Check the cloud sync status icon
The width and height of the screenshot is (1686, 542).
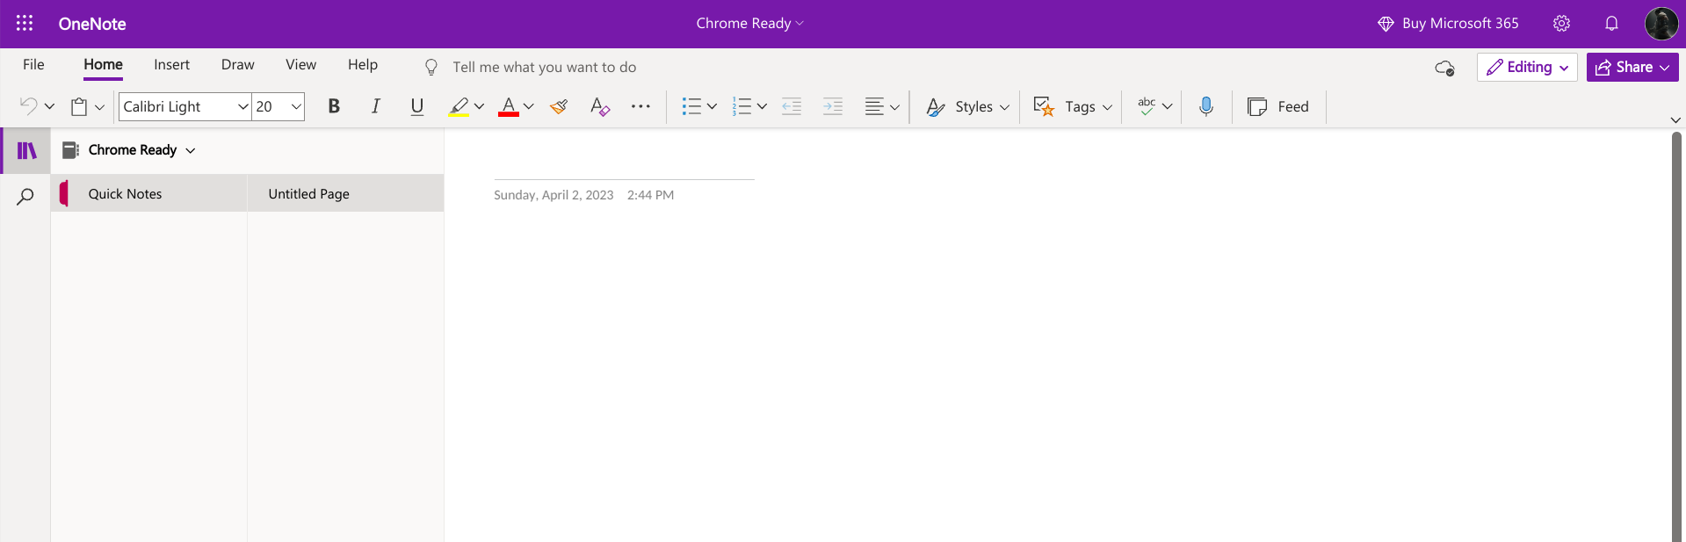click(x=1444, y=68)
